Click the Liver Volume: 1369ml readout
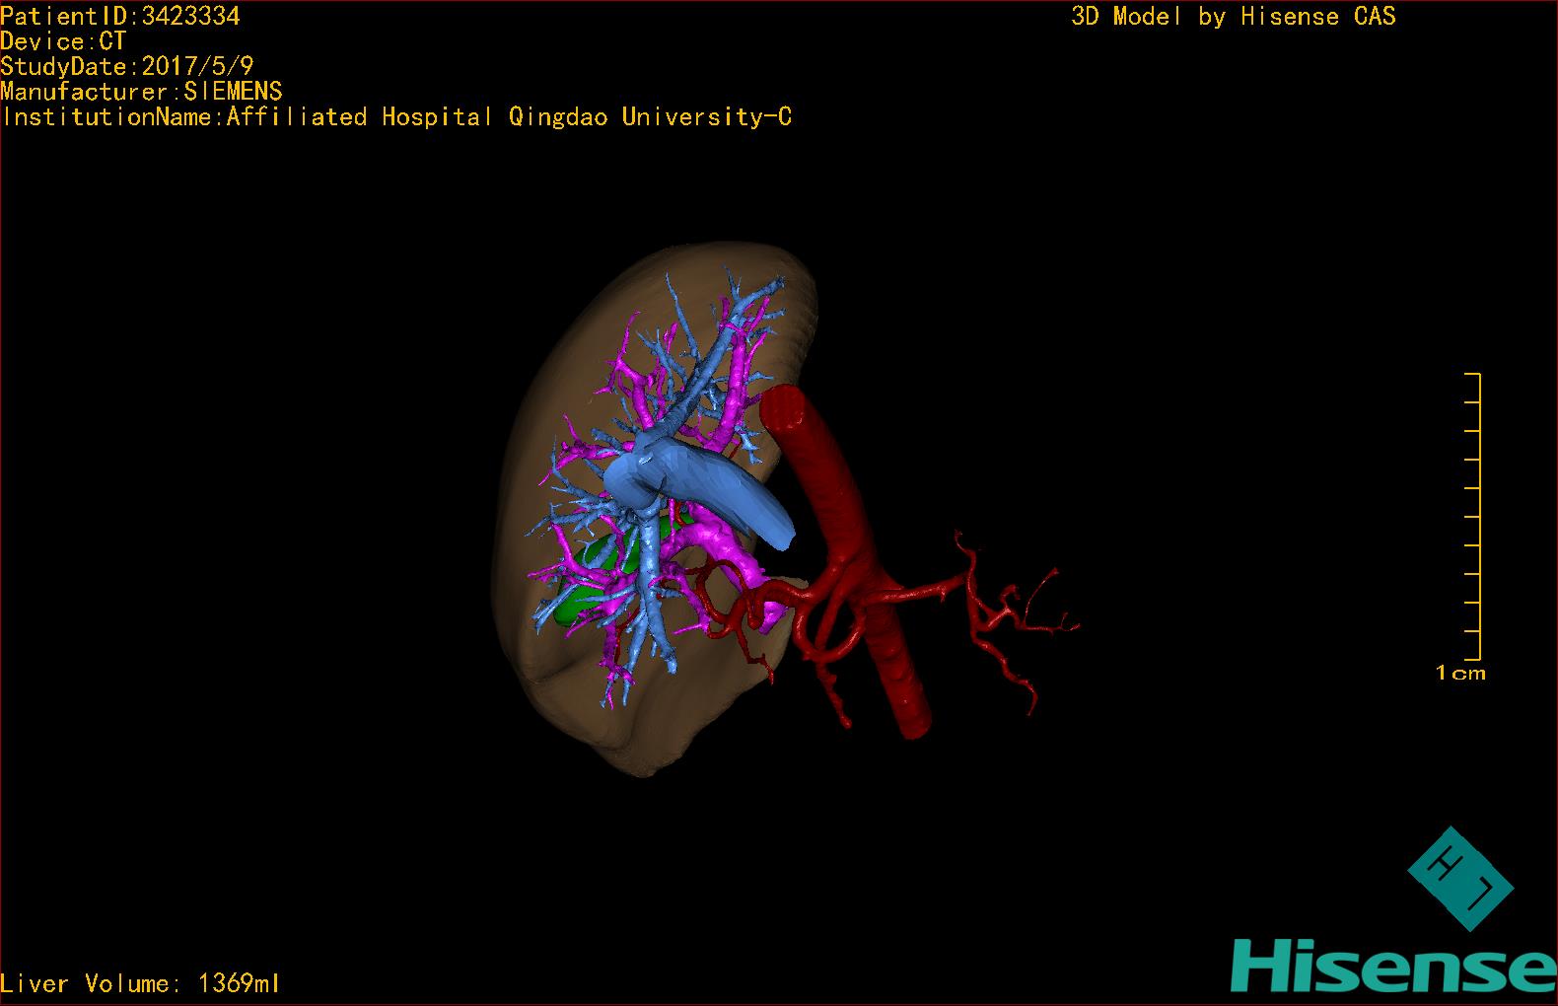The image size is (1558, 1006). [140, 983]
